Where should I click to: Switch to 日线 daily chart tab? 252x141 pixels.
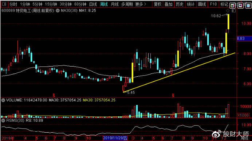click(x=93, y=4)
